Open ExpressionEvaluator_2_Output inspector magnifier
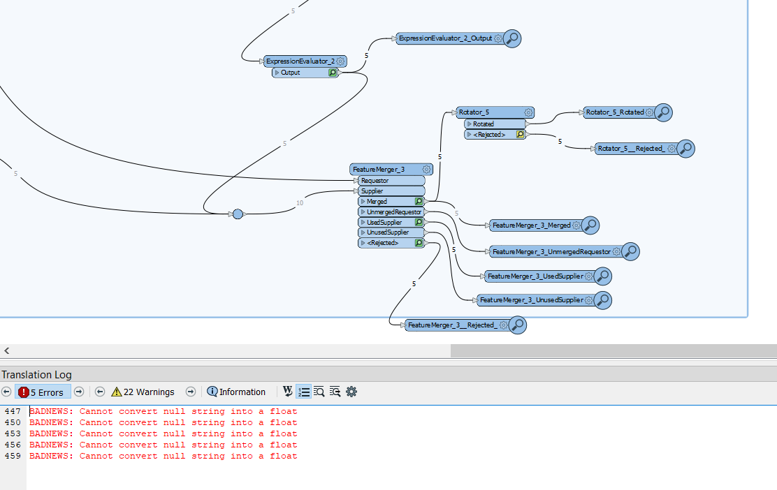The image size is (777, 490). pos(512,38)
